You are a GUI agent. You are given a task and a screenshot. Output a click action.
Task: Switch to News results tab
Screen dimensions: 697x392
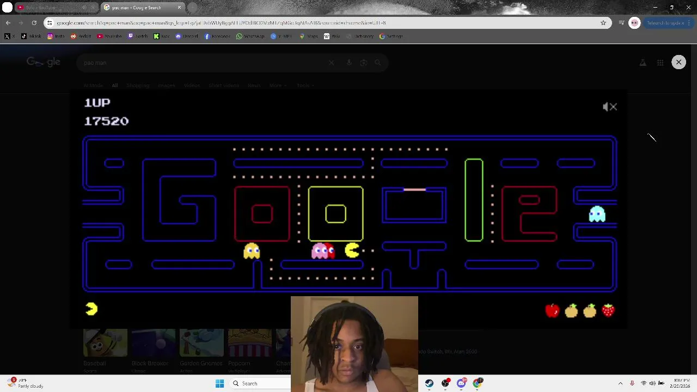254,85
